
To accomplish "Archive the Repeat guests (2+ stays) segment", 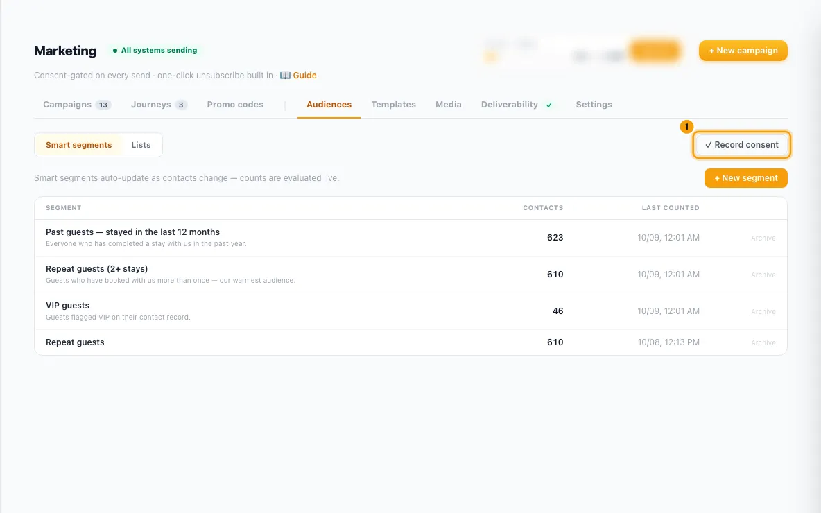I will [763, 275].
